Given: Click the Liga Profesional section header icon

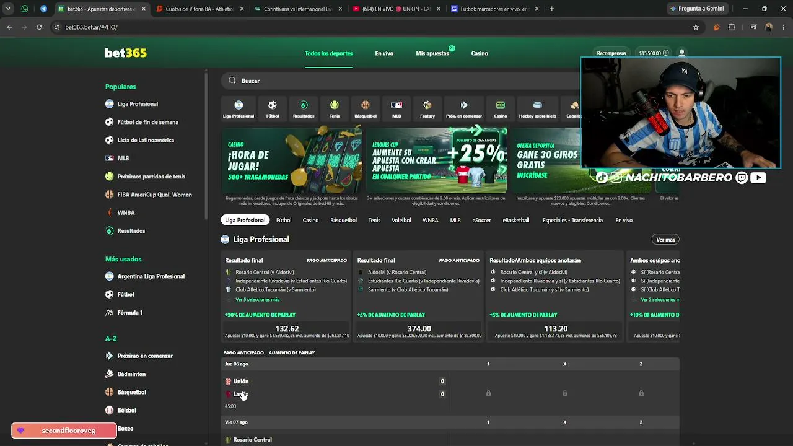Looking at the screenshot, I should (x=226, y=239).
